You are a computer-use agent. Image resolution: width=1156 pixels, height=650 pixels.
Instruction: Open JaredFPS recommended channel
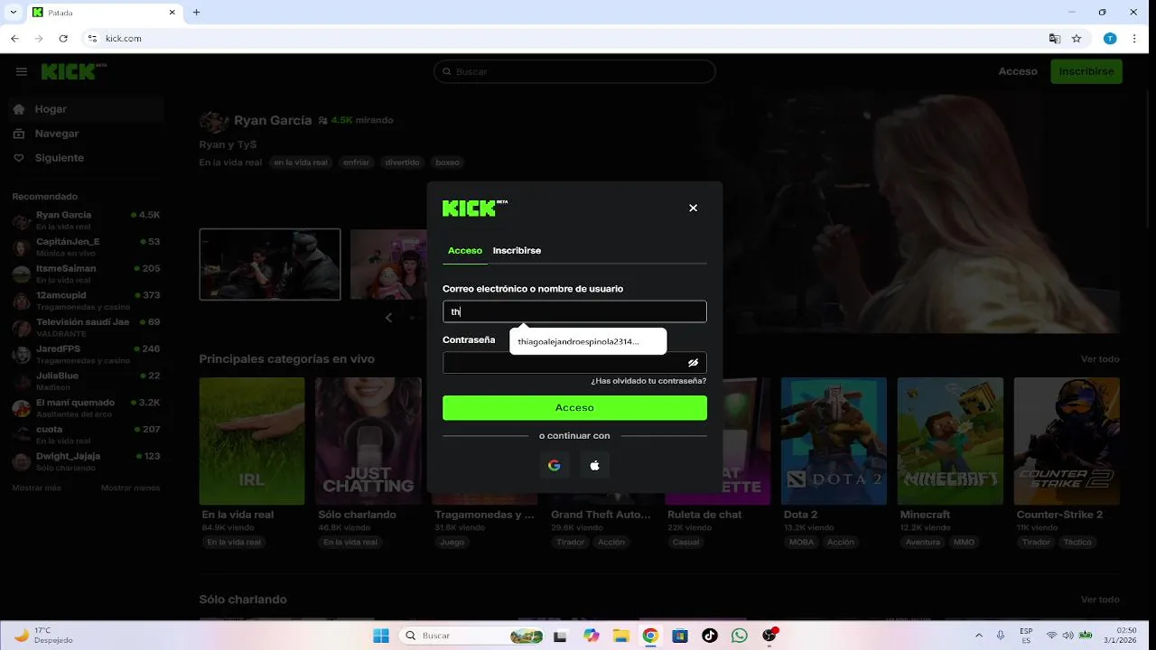(86, 354)
